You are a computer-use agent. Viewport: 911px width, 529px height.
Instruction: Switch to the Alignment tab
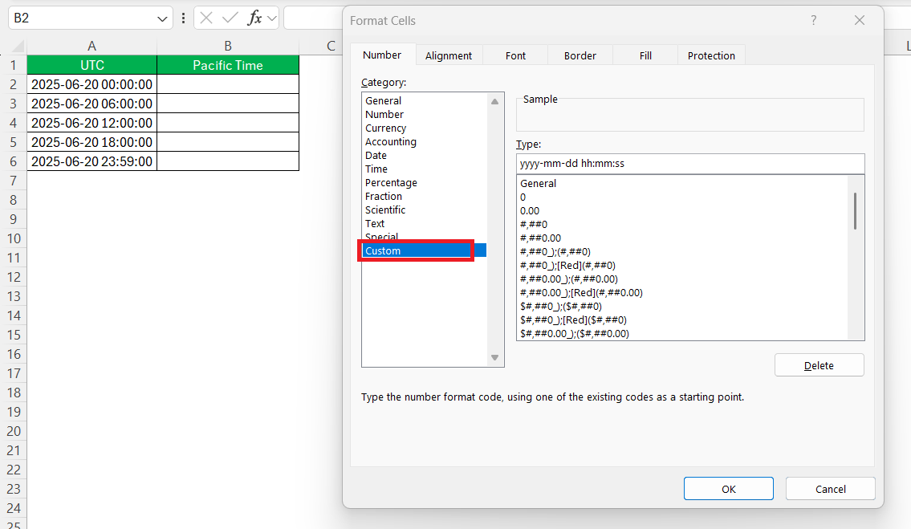tap(449, 56)
